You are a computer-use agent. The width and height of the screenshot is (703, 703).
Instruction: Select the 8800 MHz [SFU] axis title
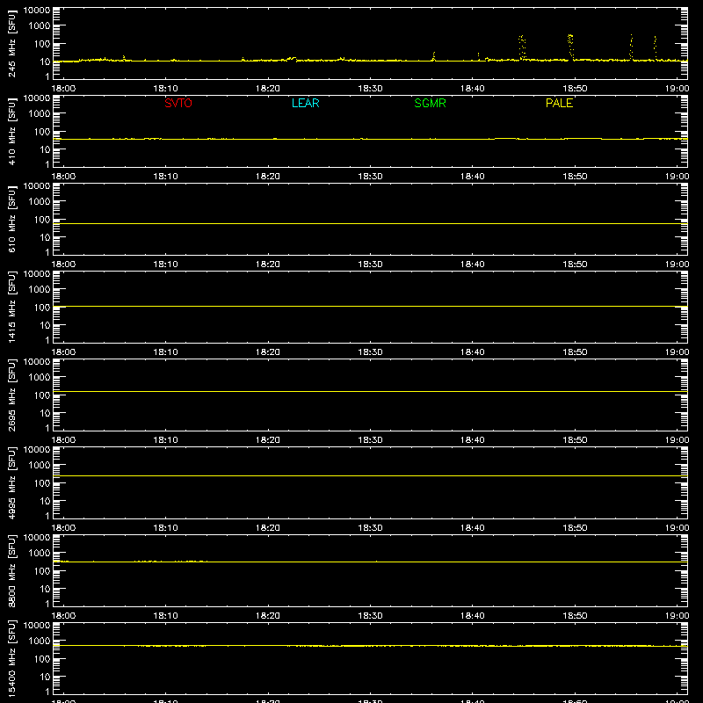click(x=12, y=570)
